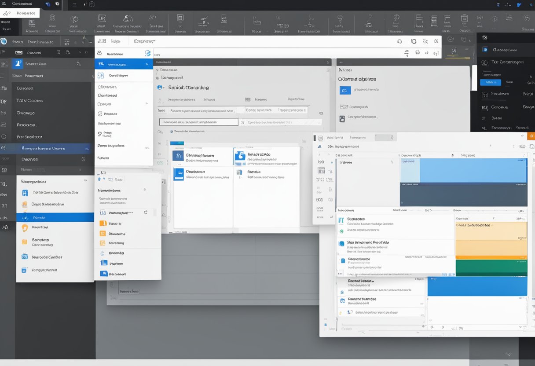Click the refresh icon beside the highlighted menu entry
535x366 pixels.
pyautogui.click(x=146, y=212)
